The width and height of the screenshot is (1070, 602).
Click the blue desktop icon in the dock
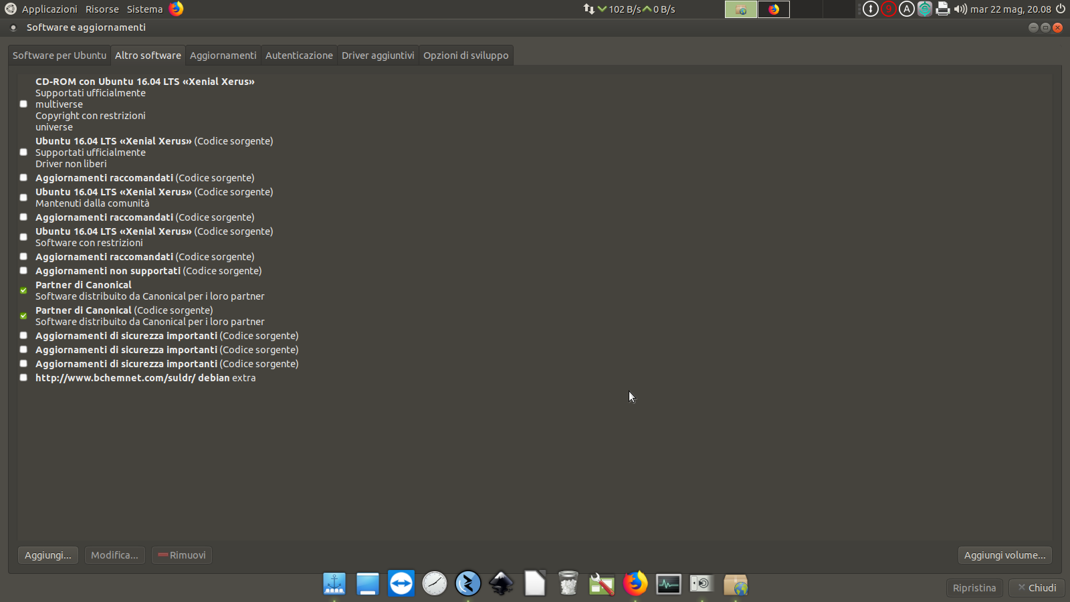(x=368, y=584)
